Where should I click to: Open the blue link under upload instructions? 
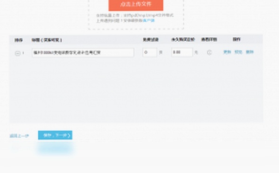click(149, 21)
